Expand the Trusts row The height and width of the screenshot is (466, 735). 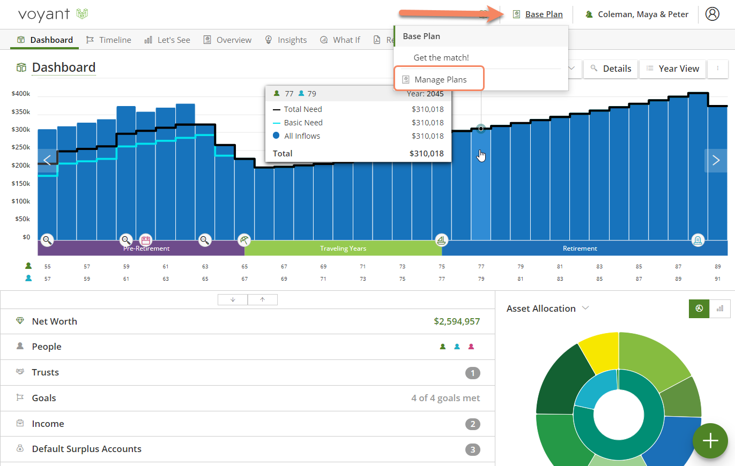248,372
